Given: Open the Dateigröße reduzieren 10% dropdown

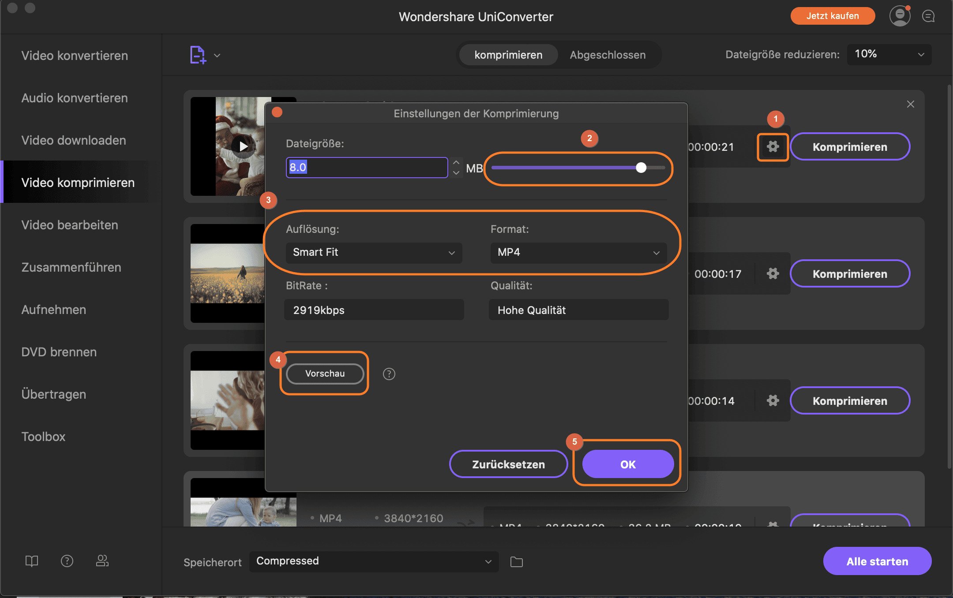Looking at the screenshot, I should [x=889, y=54].
